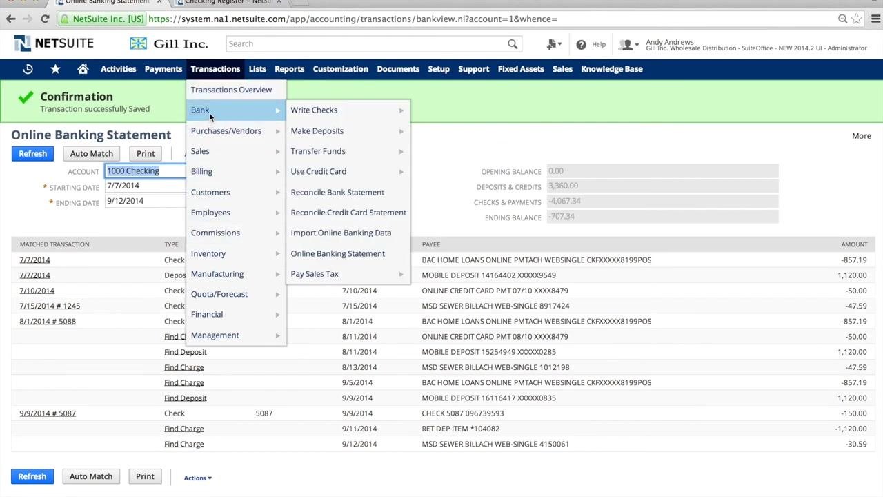Viewport: 883px width, 497px height.
Task: Select Reconcile Credit Card Statement
Action: [348, 213]
